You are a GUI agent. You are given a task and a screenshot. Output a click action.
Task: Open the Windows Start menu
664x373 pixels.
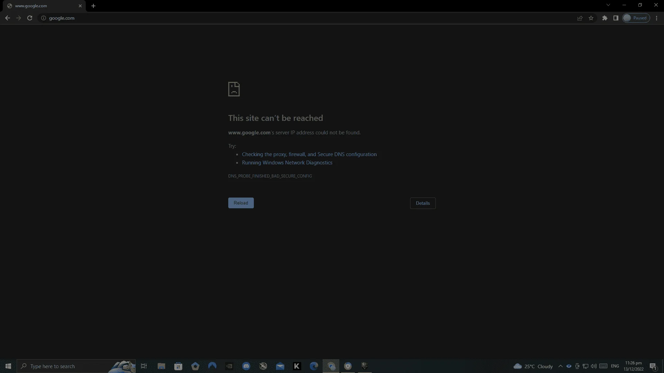click(x=8, y=366)
